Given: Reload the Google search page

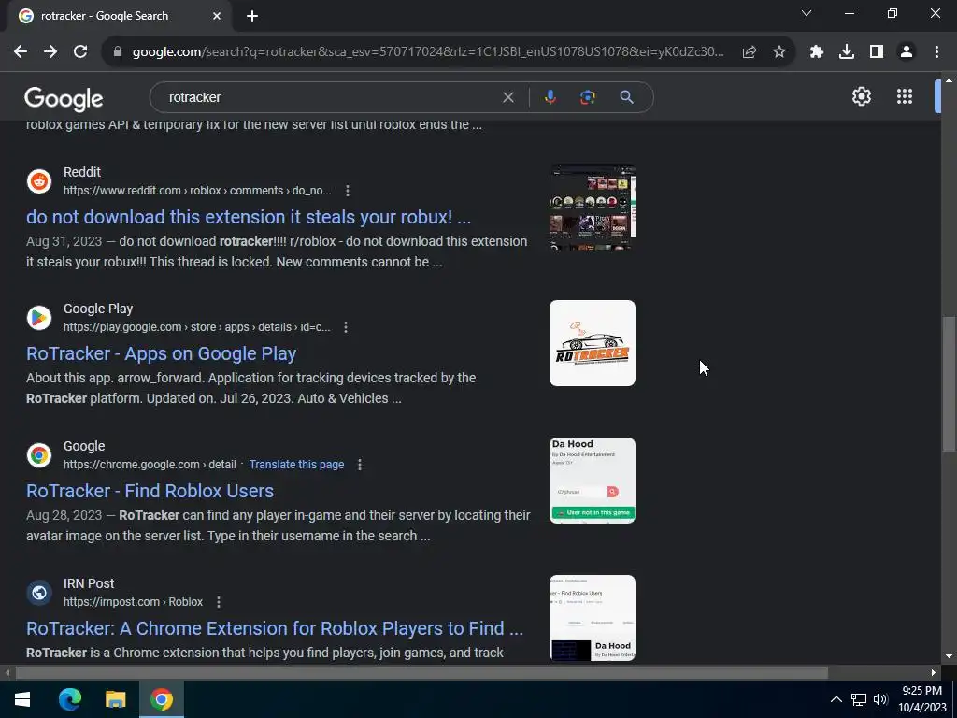Looking at the screenshot, I should pos(80,52).
